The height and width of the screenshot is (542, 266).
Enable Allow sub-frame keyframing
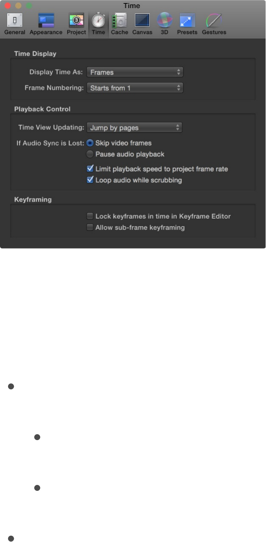click(x=90, y=227)
